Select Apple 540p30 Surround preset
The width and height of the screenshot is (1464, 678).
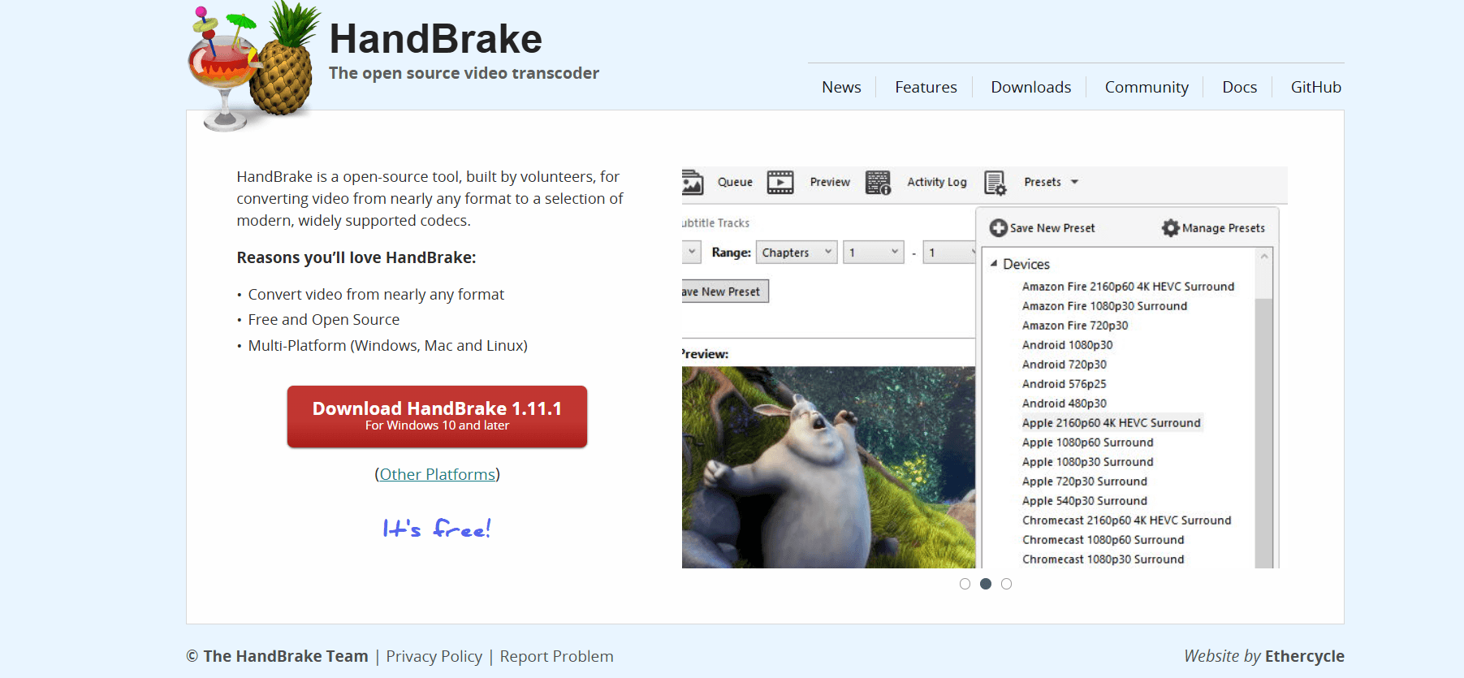1084,501
